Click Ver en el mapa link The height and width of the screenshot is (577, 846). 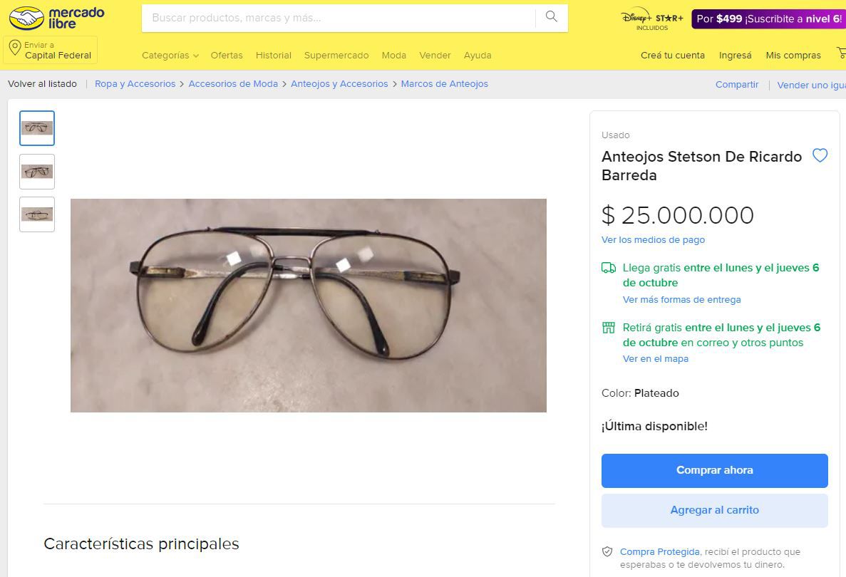(x=656, y=358)
